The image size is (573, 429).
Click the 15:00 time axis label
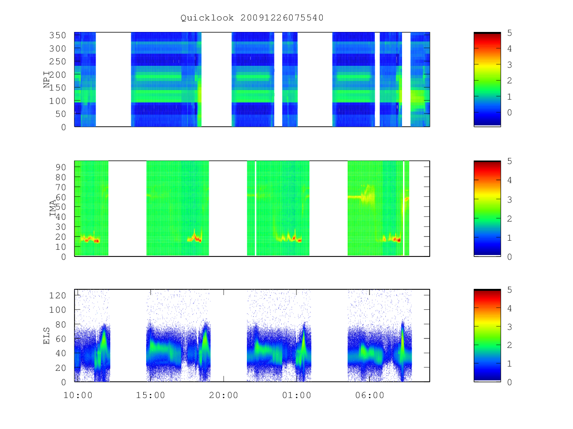pyautogui.click(x=151, y=395)
